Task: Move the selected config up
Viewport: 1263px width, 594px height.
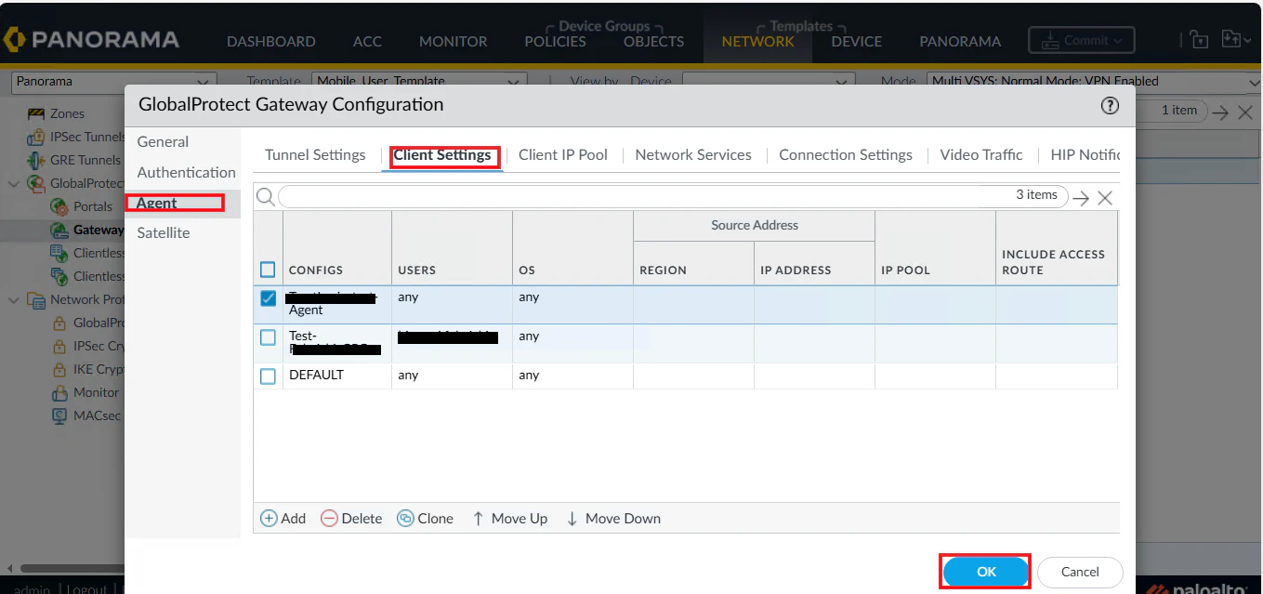Action: coord(509,519)
